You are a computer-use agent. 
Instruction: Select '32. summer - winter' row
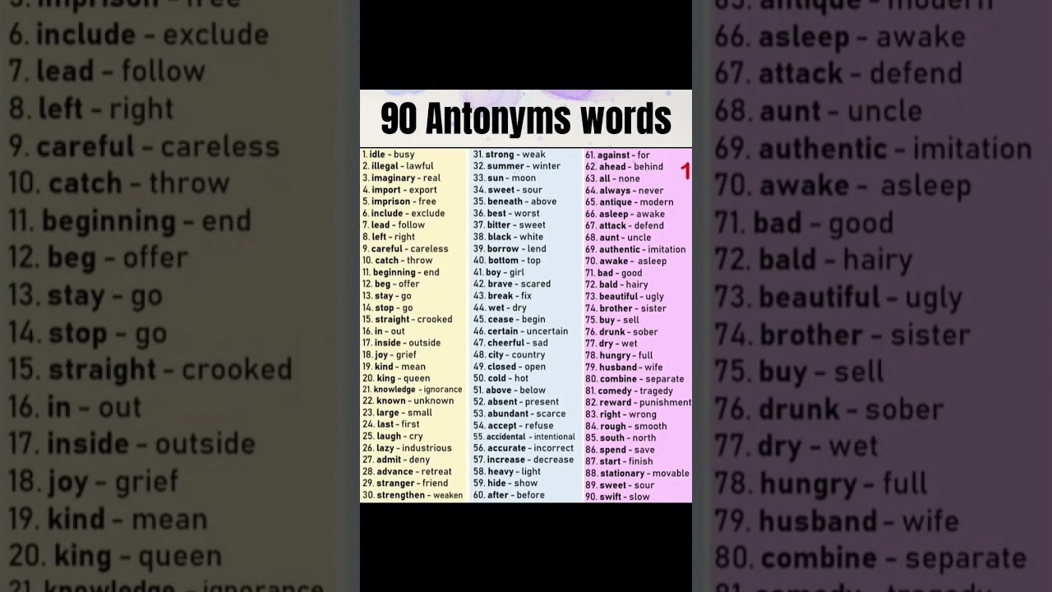pos(516,166)
